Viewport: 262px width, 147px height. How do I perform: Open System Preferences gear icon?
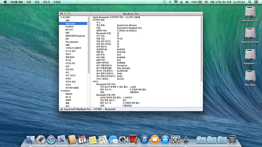coord(175,140)
